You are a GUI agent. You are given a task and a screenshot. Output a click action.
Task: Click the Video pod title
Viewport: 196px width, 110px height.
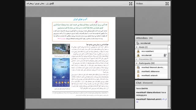click(139, 4)
